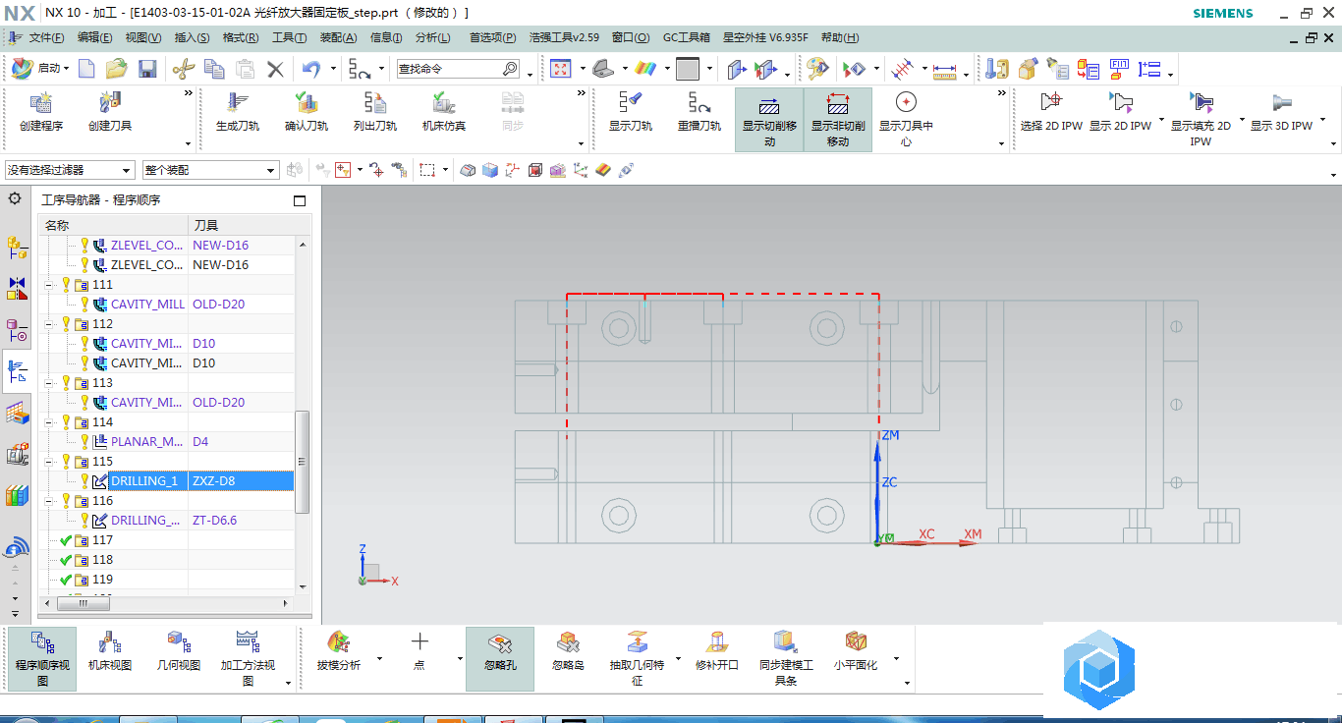Open the GC工具箱 menu

coord(686,37)
